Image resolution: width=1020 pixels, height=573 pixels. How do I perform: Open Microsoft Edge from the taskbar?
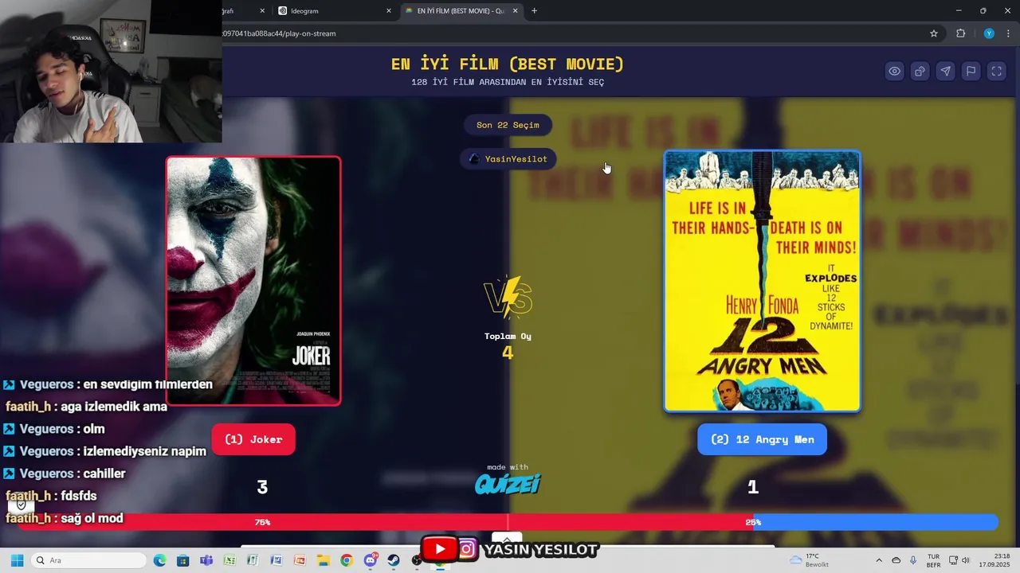coord(159,560)
